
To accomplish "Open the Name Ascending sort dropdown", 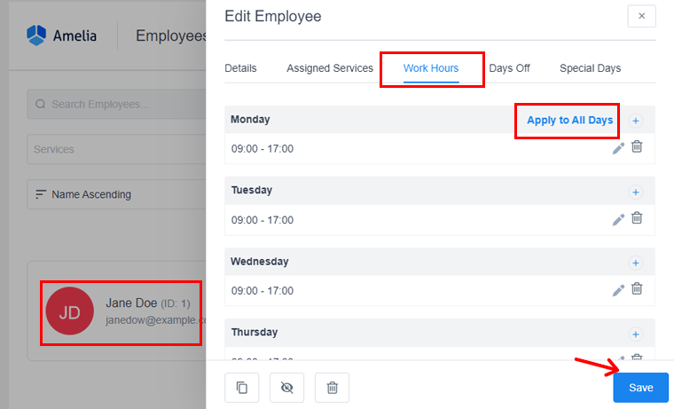I will point(116,194).
